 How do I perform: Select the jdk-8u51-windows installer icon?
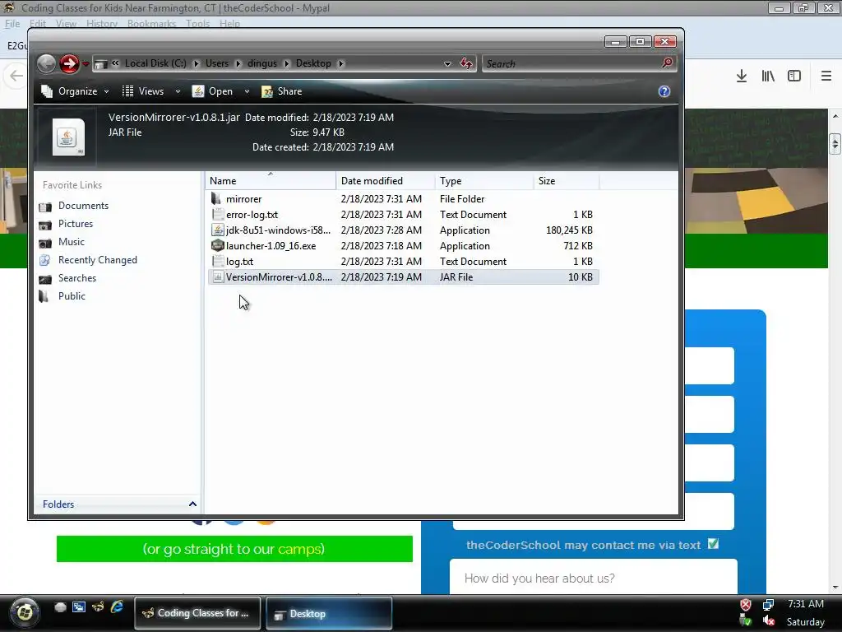tap(217, 230)
